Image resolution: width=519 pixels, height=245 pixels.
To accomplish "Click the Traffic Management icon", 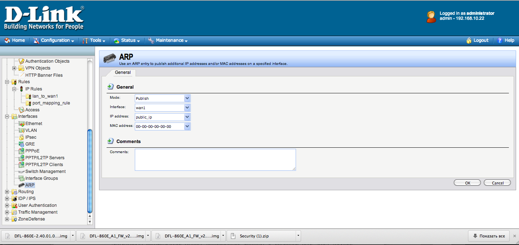I will coord(14,212).
